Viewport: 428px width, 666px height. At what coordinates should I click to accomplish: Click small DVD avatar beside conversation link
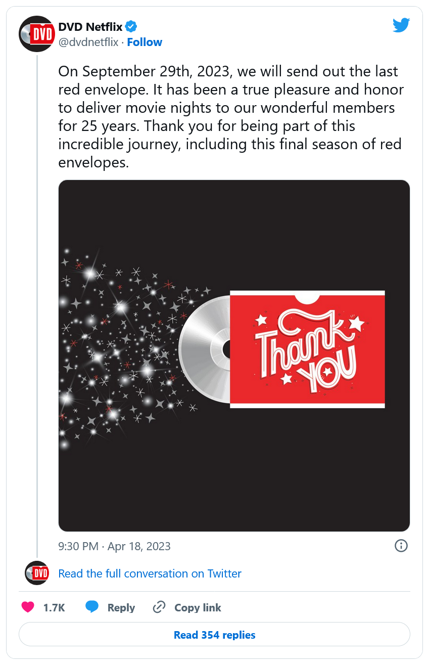(x=37, y=573)
